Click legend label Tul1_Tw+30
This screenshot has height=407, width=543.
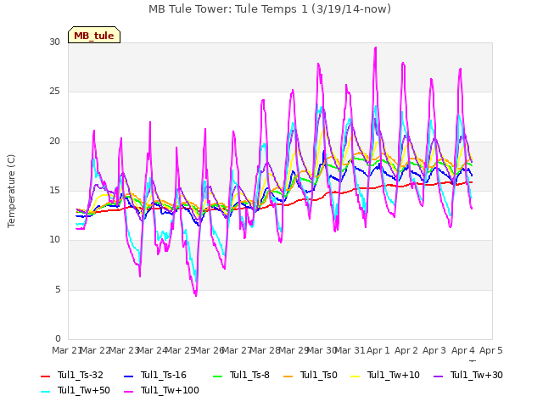(x=477, y=375)
